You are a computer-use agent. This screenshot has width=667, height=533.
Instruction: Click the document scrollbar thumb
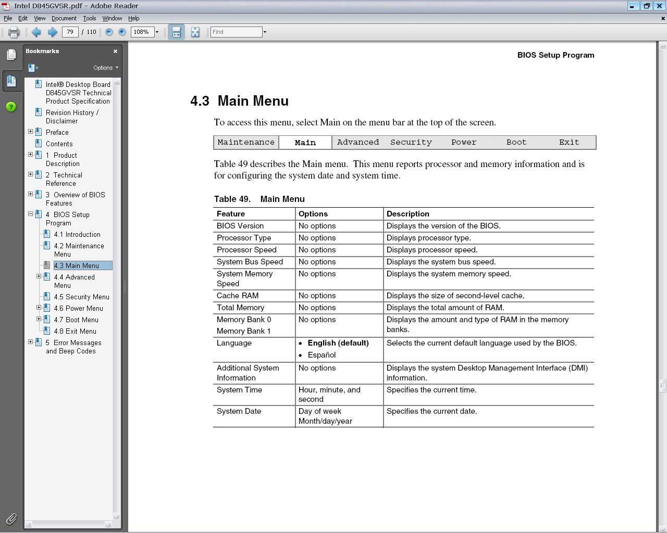pyautogui.click(x=662, y=386)
